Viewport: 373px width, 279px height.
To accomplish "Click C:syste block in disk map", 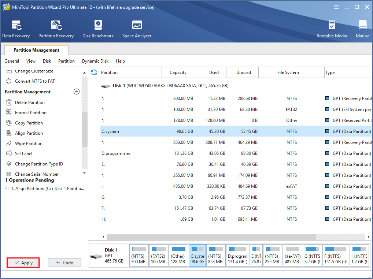I will (197, 256).
